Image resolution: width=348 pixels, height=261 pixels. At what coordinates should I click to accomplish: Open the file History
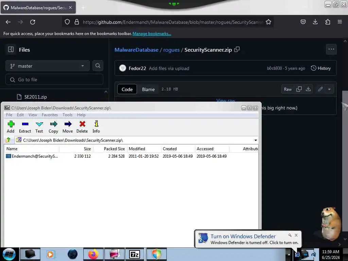click(321, 68)
